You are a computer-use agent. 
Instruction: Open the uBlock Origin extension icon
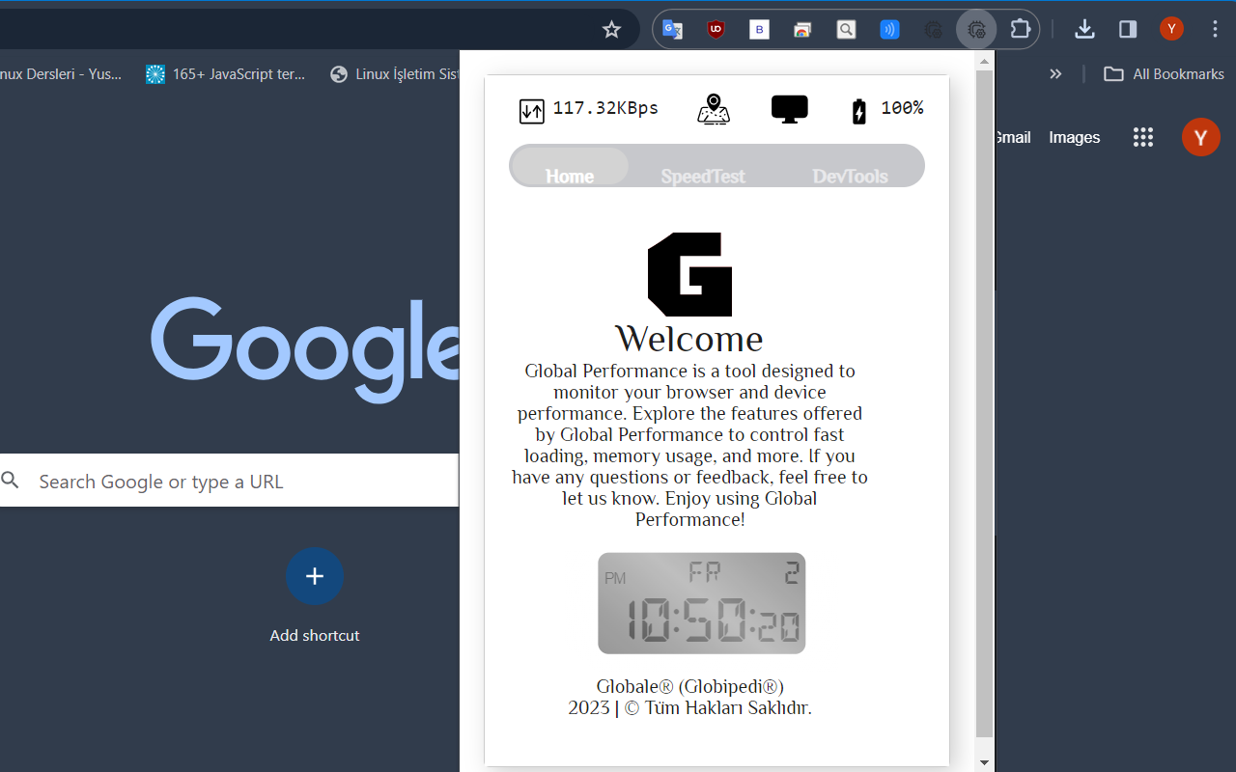716,29
